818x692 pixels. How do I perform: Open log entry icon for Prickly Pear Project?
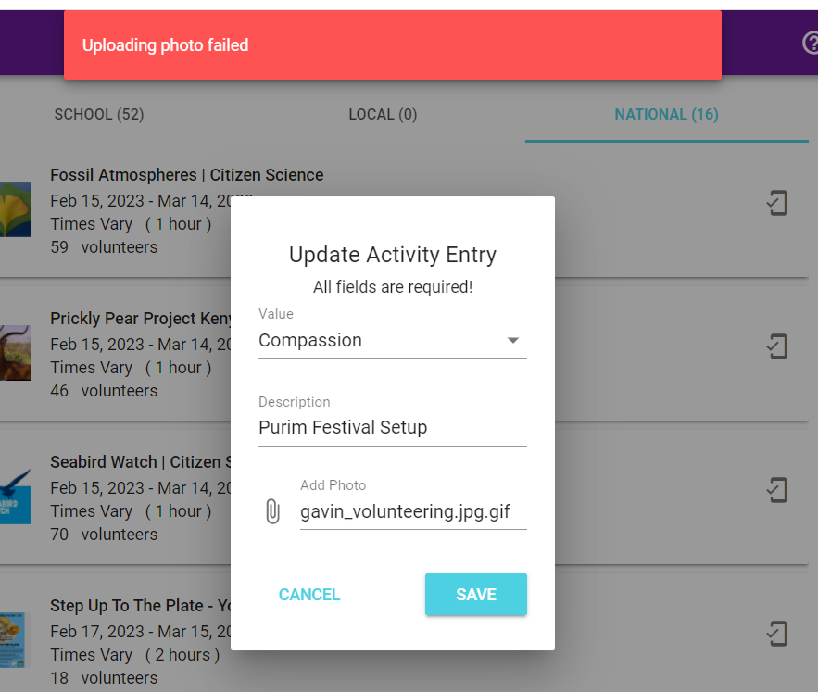777,346
